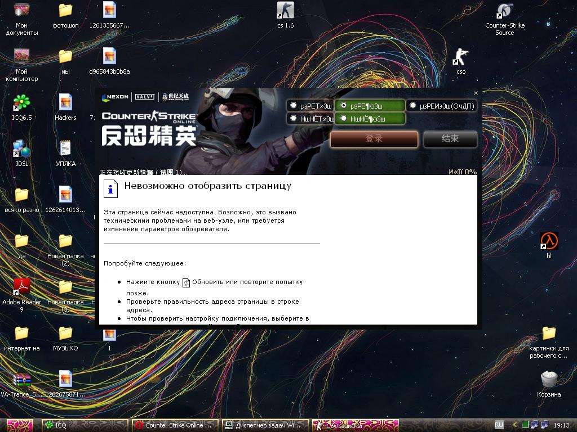The width and height of the screenshot is (577, 432).
Task: Open the Новая папка (3) folder
Action: tap(65, 287)
